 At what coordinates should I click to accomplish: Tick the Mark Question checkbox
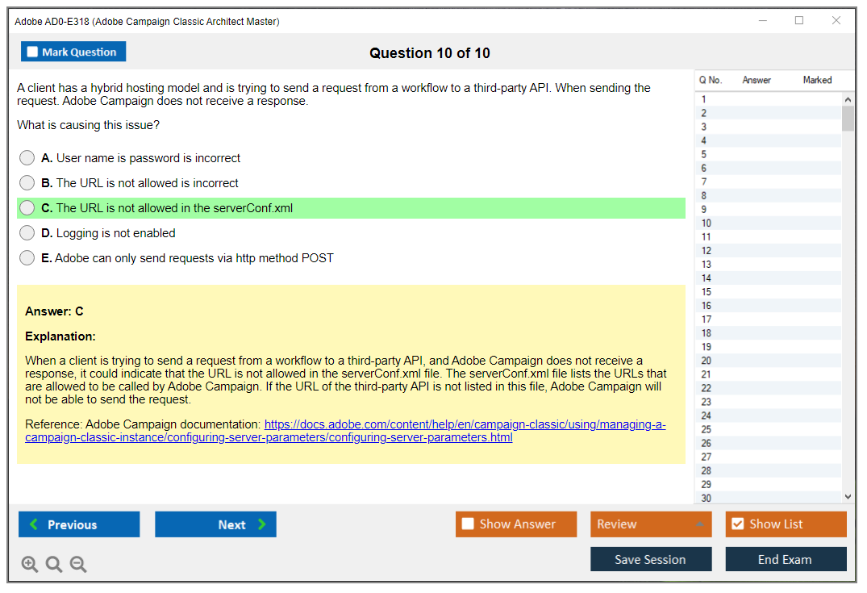pyautogui.click(x=33, y=52)
